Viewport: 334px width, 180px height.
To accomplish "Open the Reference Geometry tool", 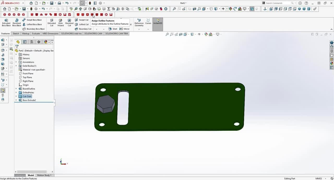I will pos(139,22).
